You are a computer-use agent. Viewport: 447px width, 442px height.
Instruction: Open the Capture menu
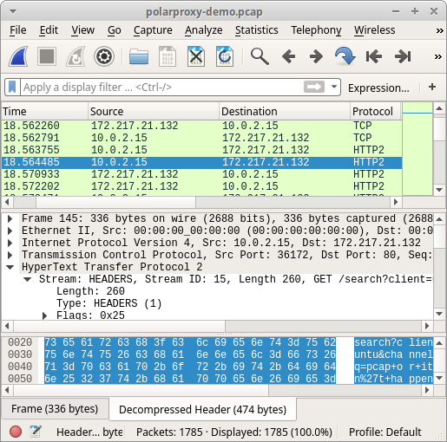153,30
